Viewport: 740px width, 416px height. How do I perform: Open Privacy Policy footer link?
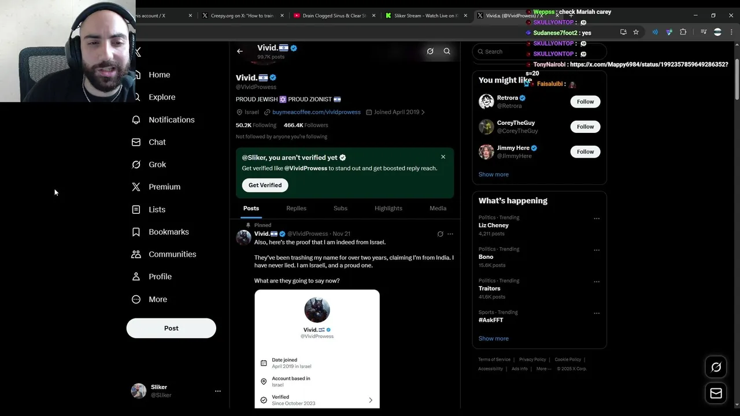point(532,359)
